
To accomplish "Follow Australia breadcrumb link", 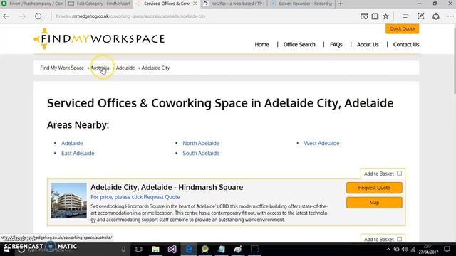I will (100, 68).
